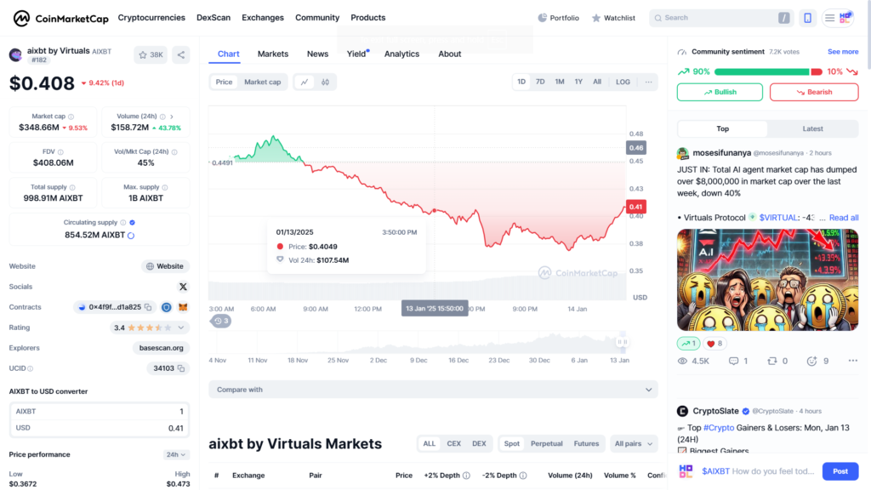Click the chart options ellipsis icon

[x=648, y=82]
